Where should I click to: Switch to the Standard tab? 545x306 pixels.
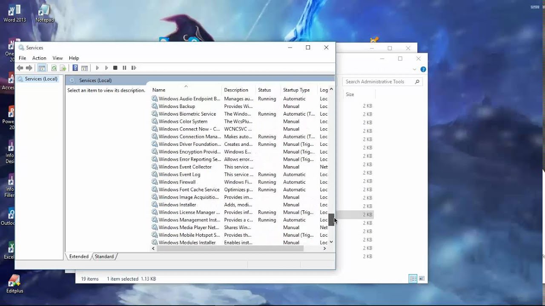pos(104,257)
